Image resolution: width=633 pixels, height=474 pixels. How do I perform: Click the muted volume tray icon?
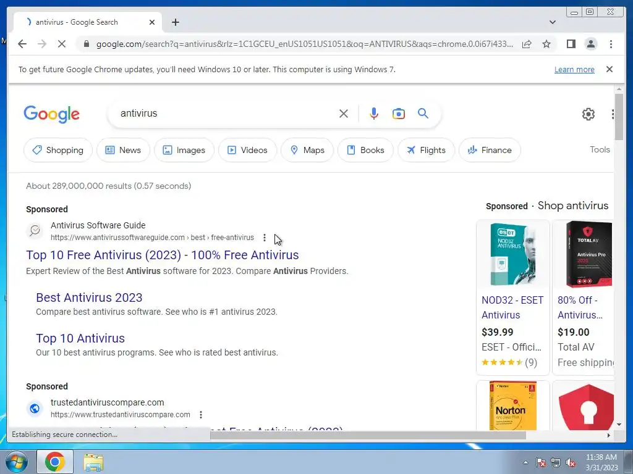(x=571, y=463)
